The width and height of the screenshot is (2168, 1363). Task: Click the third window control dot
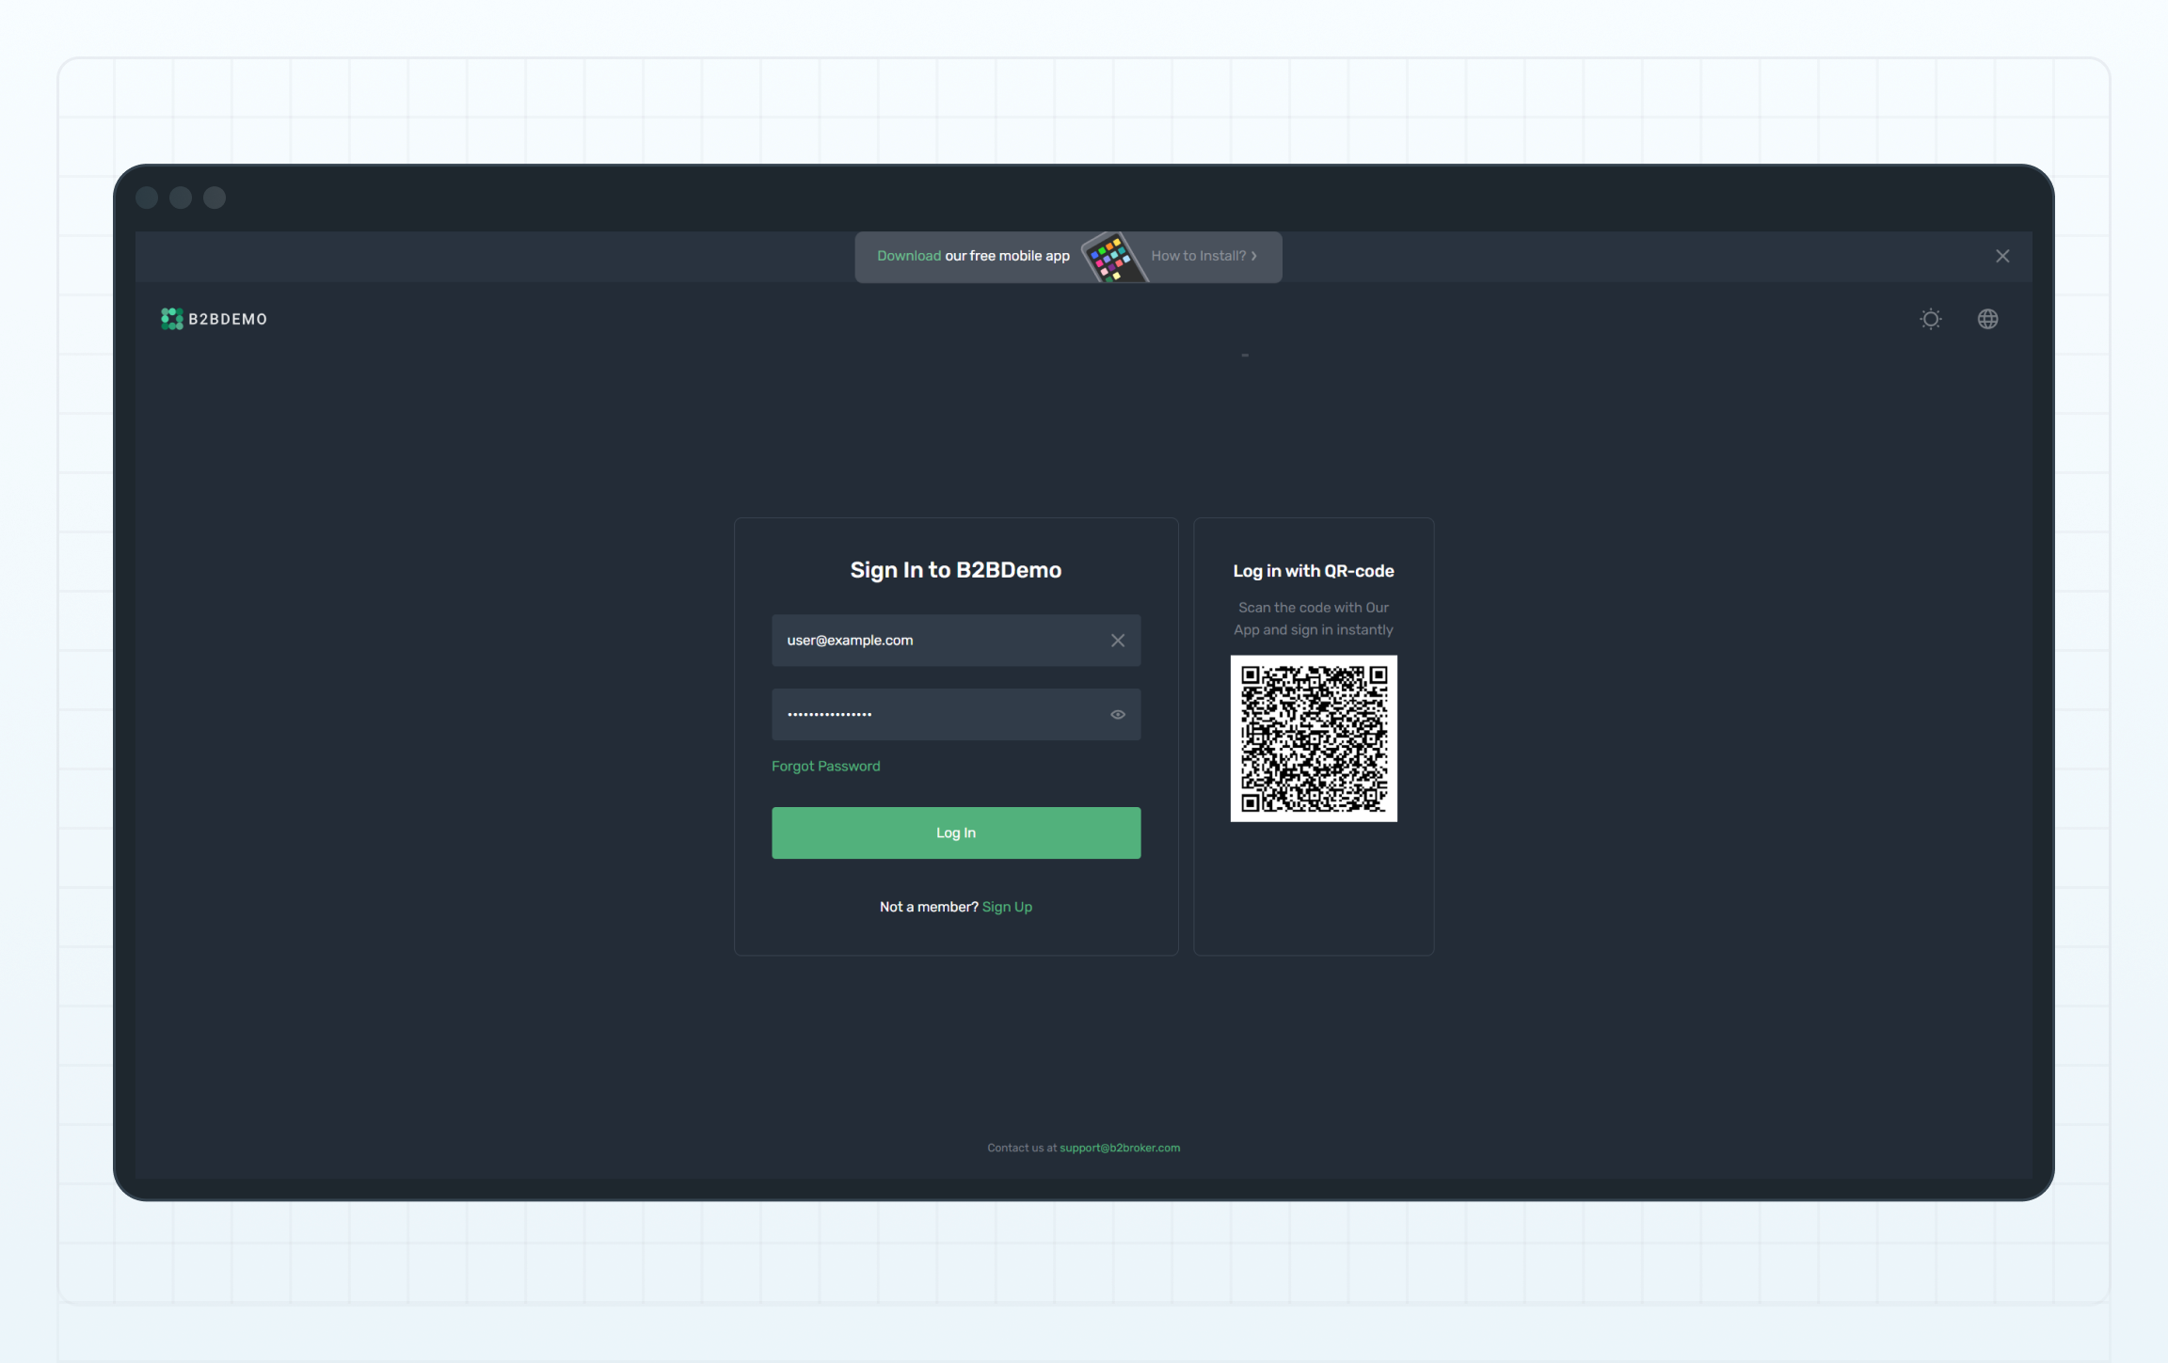(x=215, y=198)
